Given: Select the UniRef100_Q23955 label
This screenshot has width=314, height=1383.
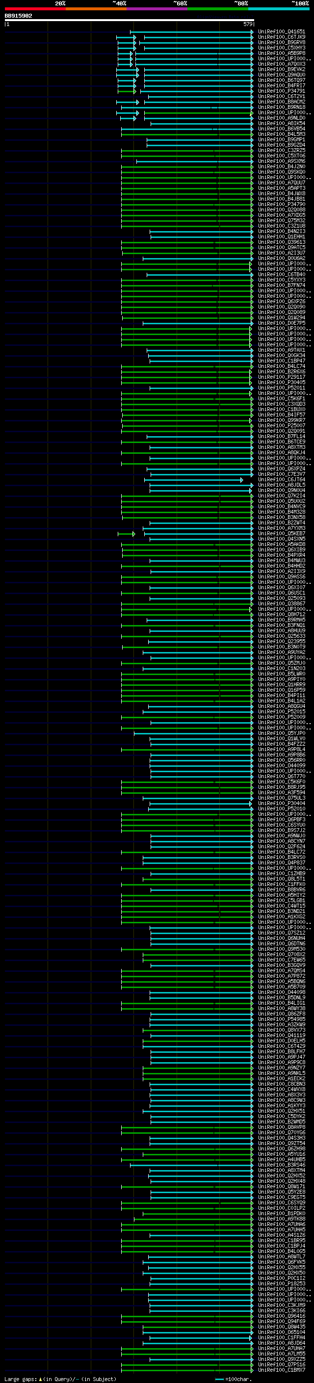Looking at the screenshot, I should click(x=281, y=642).
